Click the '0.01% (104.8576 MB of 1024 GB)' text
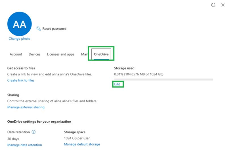 click(139, 74)
